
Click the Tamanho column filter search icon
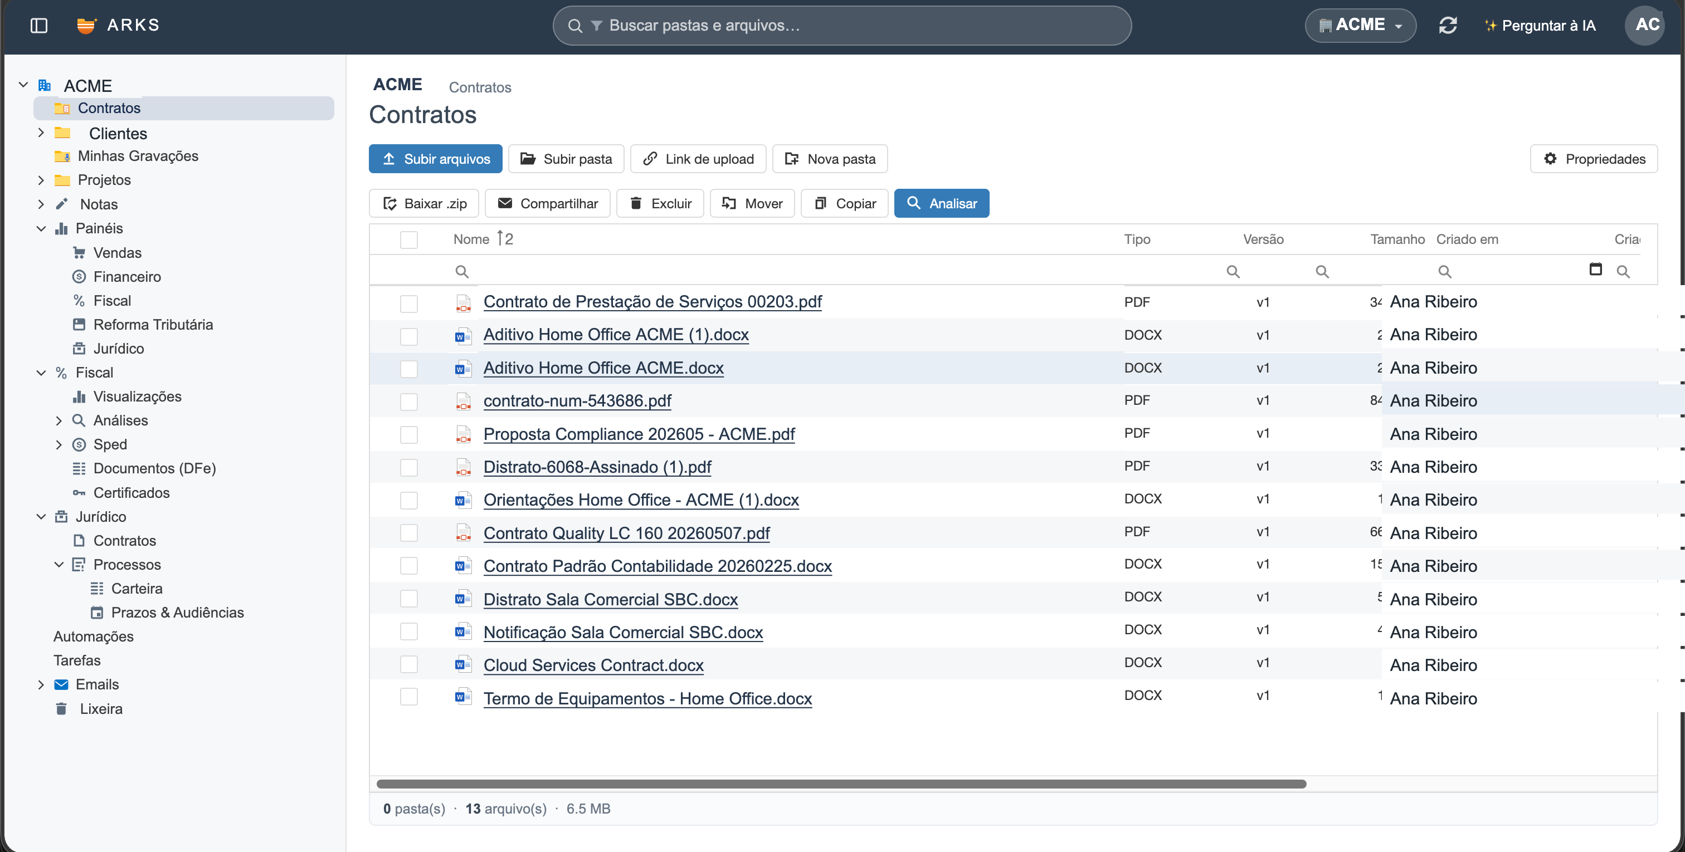tap(1444, 271)
